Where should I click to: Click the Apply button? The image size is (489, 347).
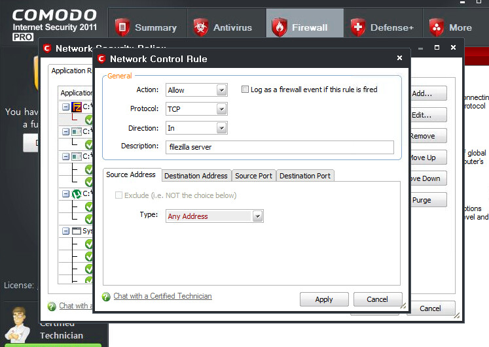point(324,299)
